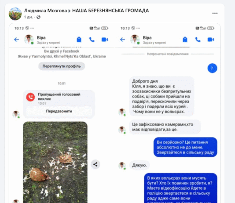Click Переглянути профіль button
Image resolution: width=235 pixels, height=203 pixels.
[x=62, y=66]
